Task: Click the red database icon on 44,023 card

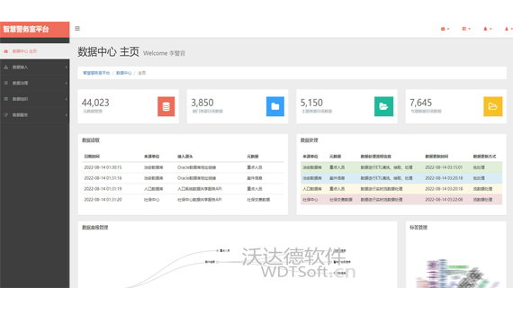Action: (166, 106)
